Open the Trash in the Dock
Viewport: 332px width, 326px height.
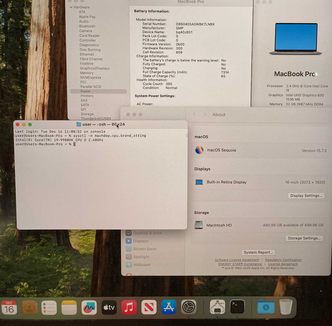(x=286, y=306)
